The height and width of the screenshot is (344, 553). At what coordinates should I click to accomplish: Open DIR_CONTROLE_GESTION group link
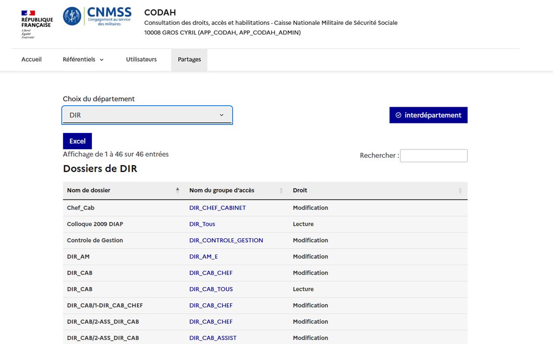[226, 240]
